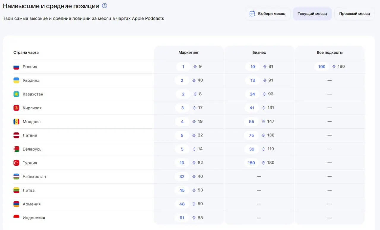Click the Armenia flag icon
380x230 pixels.
(16, 204)
